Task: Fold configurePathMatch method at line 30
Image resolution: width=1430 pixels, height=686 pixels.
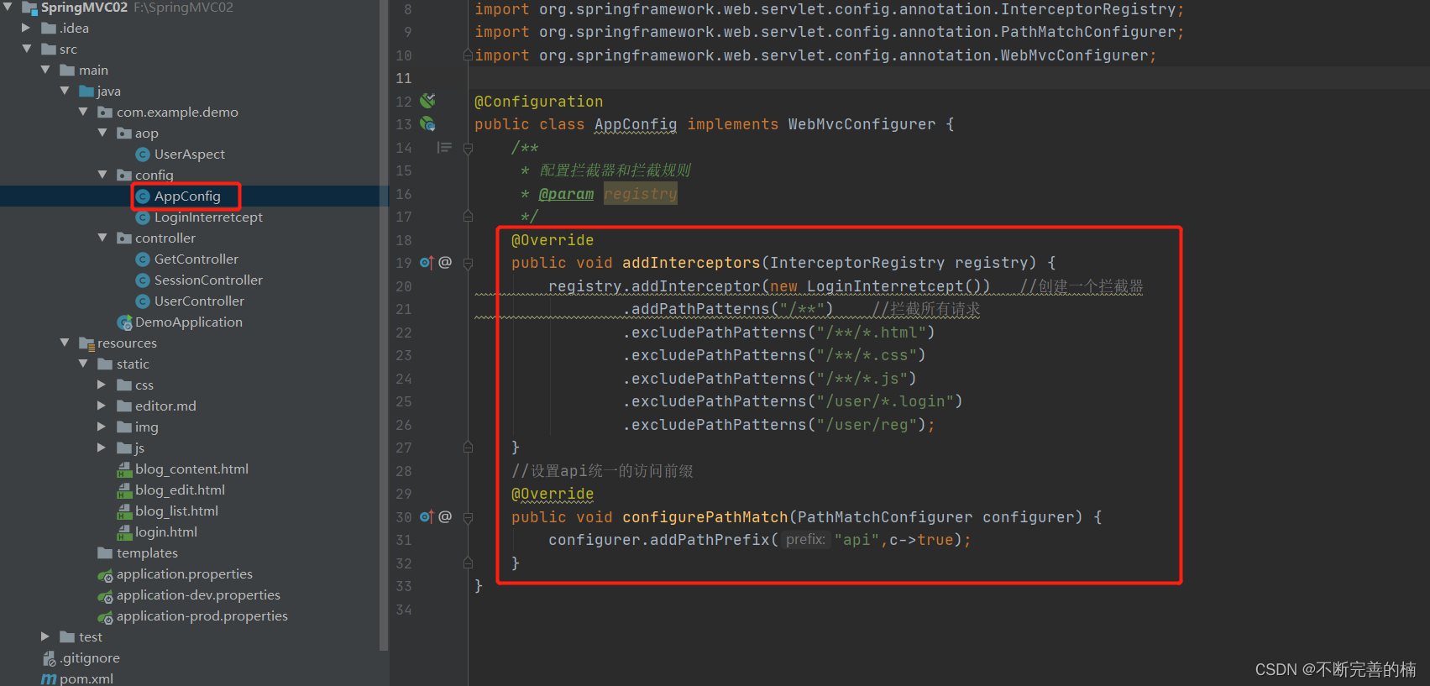Action: pos(468,517)
